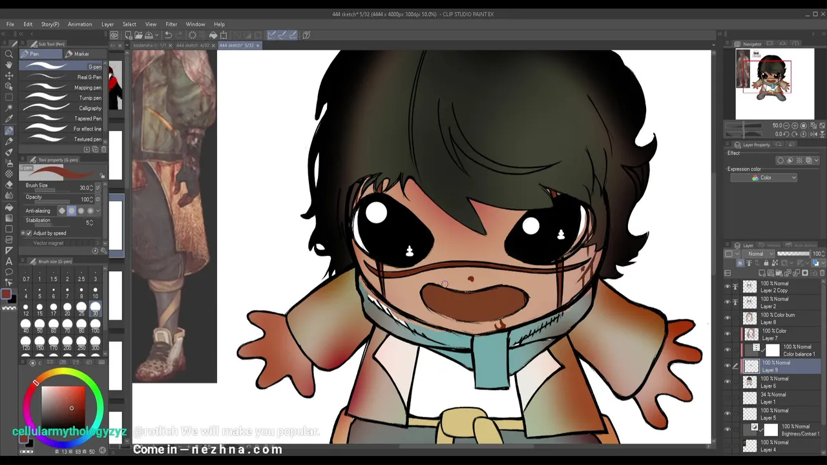The height and width of the screenshot is (465, 827).
Task: Select the Hand move tool
Action: (9, 65)
